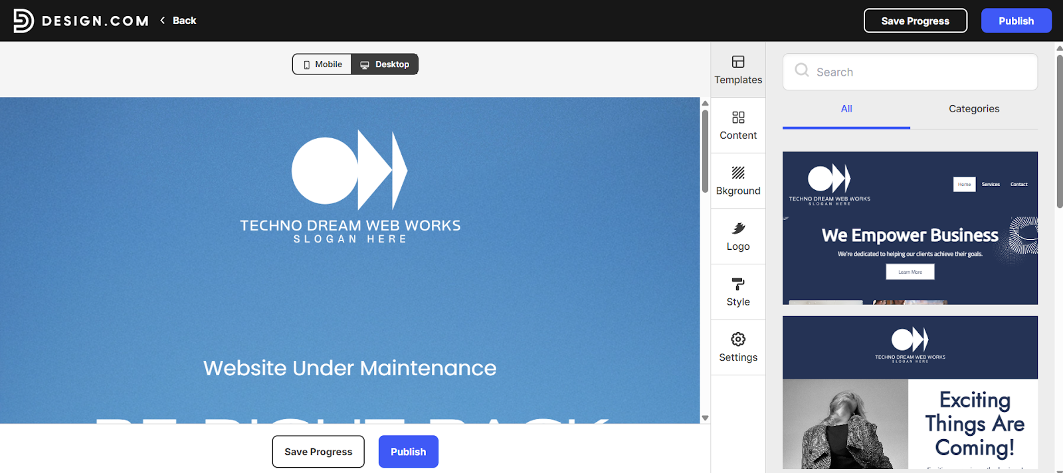Click the search magnifier icon
The image size is (1063, 473).
click(802, 70)
